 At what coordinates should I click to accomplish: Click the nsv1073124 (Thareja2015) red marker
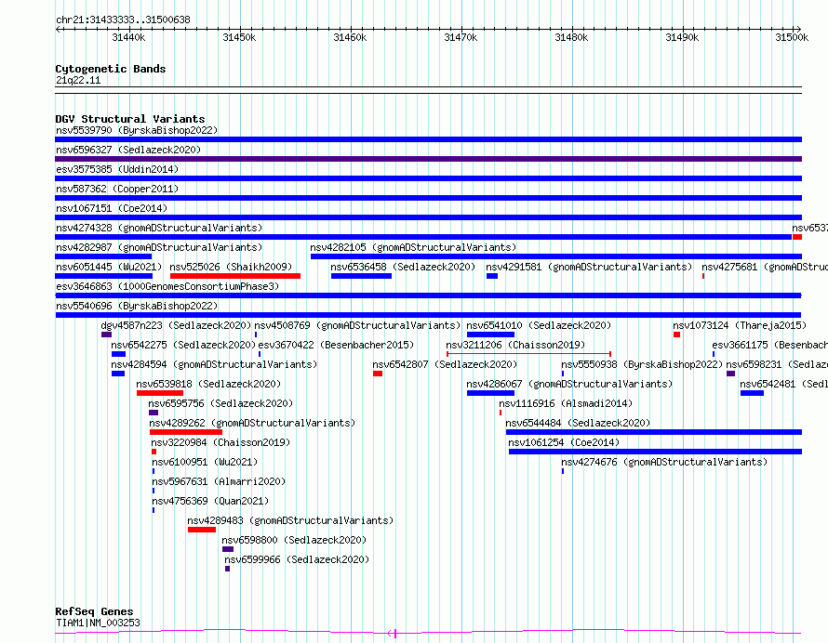pyautogui.click(x=676, y=335)
